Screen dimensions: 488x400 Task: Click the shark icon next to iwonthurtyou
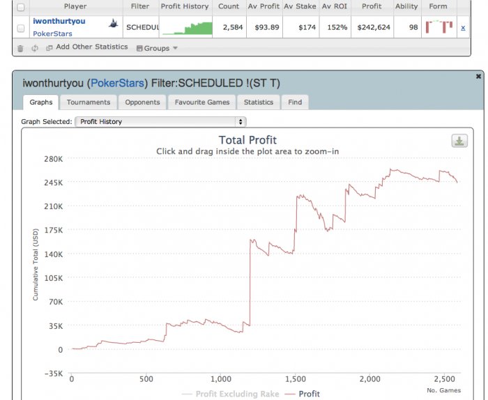pos(114,23)
